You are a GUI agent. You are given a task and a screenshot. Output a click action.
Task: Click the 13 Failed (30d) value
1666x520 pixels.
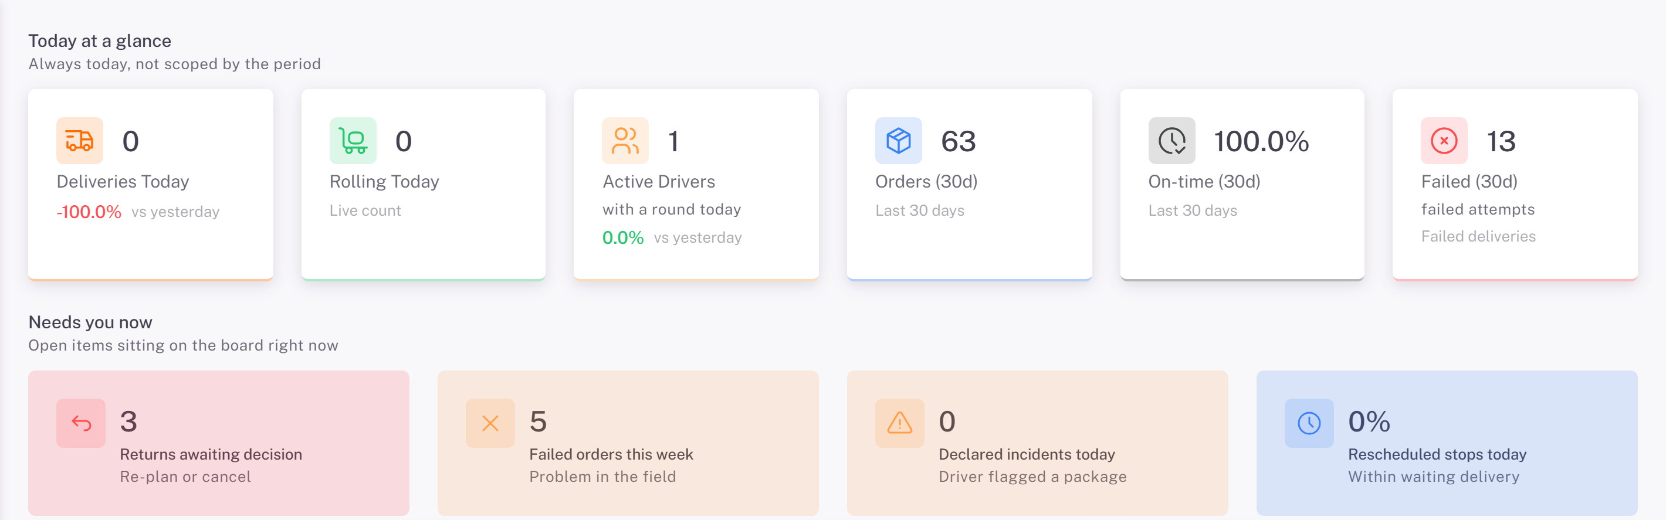[x=1501, y=141]
